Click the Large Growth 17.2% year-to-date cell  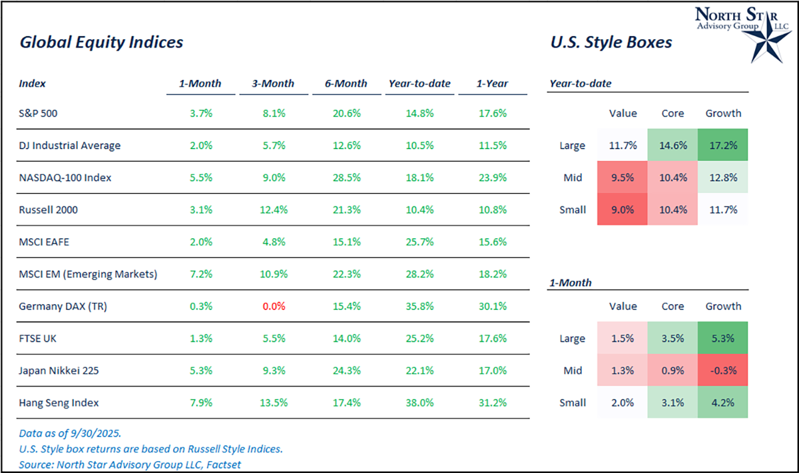tap(723, 145)
